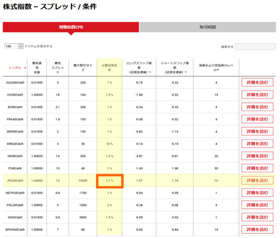280x238 pixels.
Task: Click the -1.96 short swap value for IT40Cash
Action: coord(175,168)
